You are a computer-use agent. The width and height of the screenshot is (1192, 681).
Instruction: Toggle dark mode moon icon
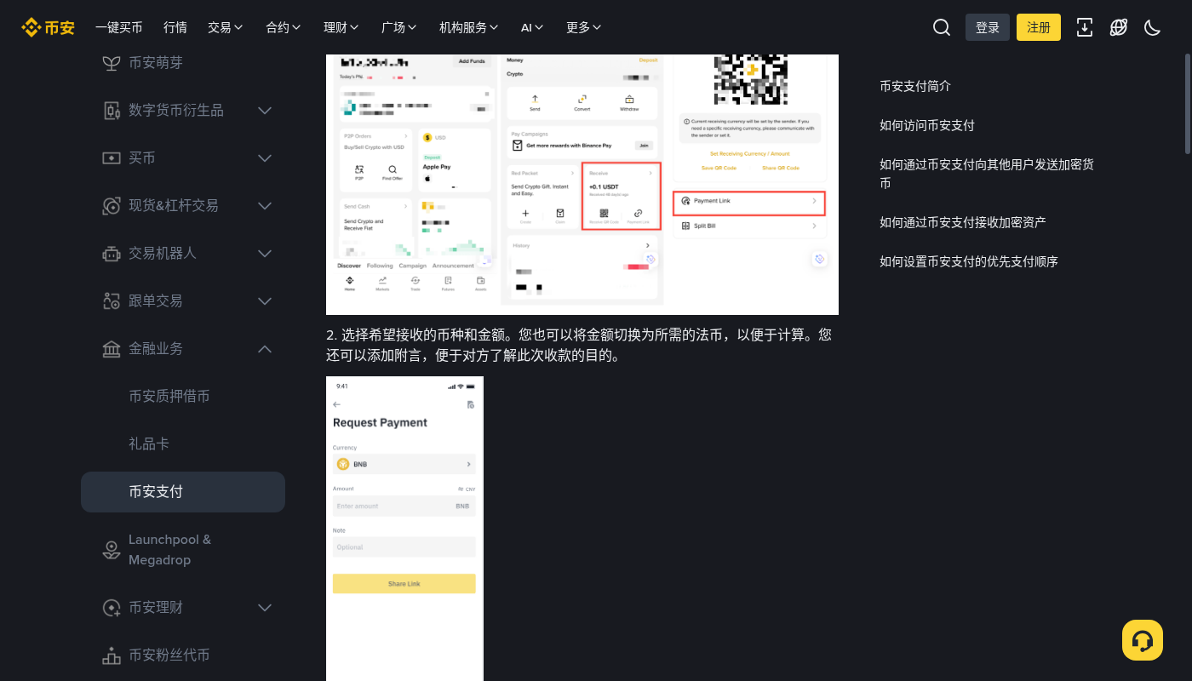pyautogui.click(x=1153, y=27)
